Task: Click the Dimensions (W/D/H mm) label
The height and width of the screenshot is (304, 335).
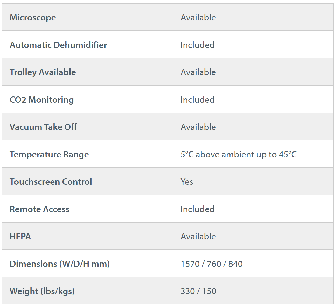Action: point(60,264)
